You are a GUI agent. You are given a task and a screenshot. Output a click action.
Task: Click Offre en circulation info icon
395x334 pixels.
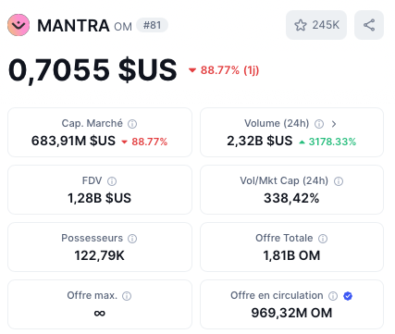(333, 296)
